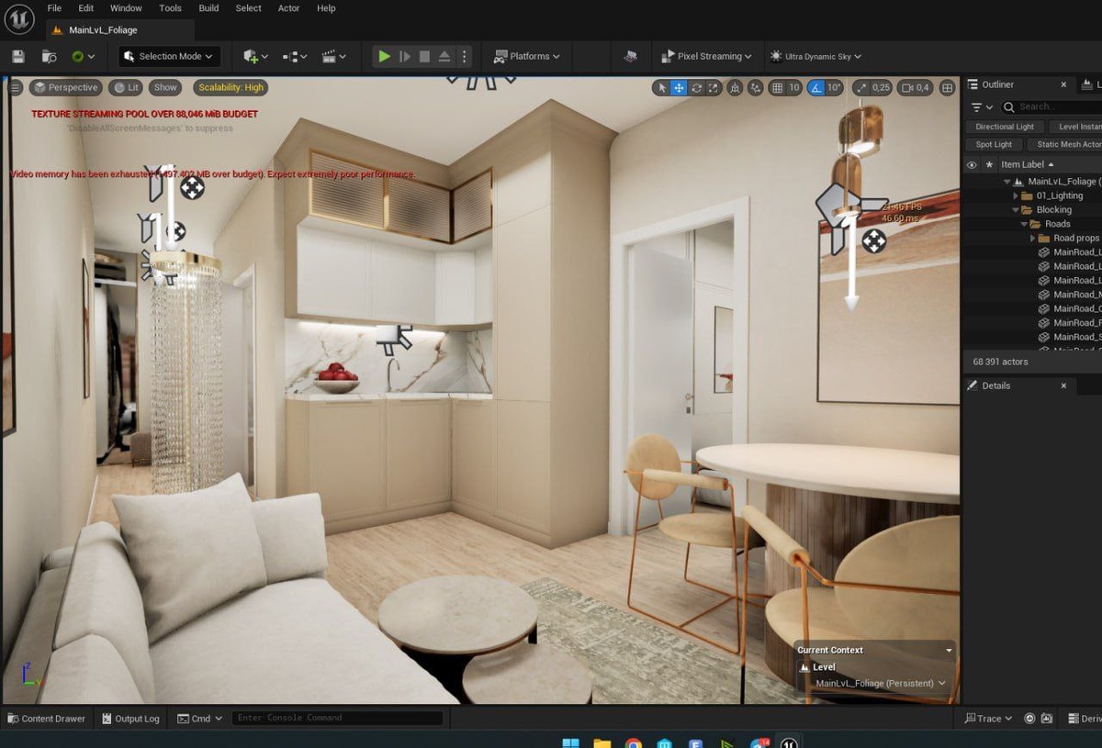The height and width of the screenshot is (748, 1102).
Task: Open the Output Log
Action: coord(130,719)
